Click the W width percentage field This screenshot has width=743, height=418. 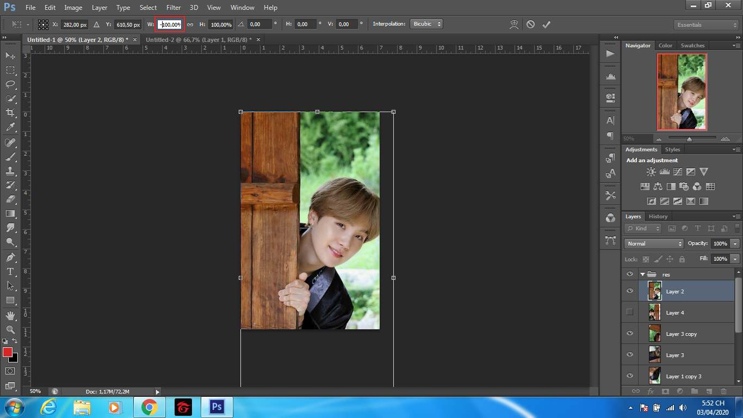pos(170,24)
